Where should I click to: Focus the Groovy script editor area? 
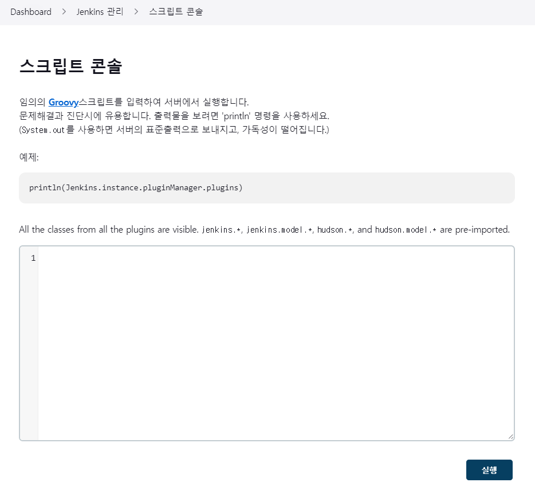tap(276, 343)
